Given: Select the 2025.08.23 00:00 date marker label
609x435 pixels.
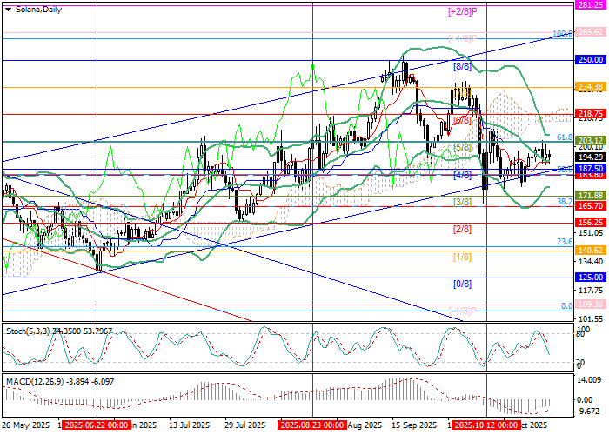Looking at the screenshot, I should point(311,425).
